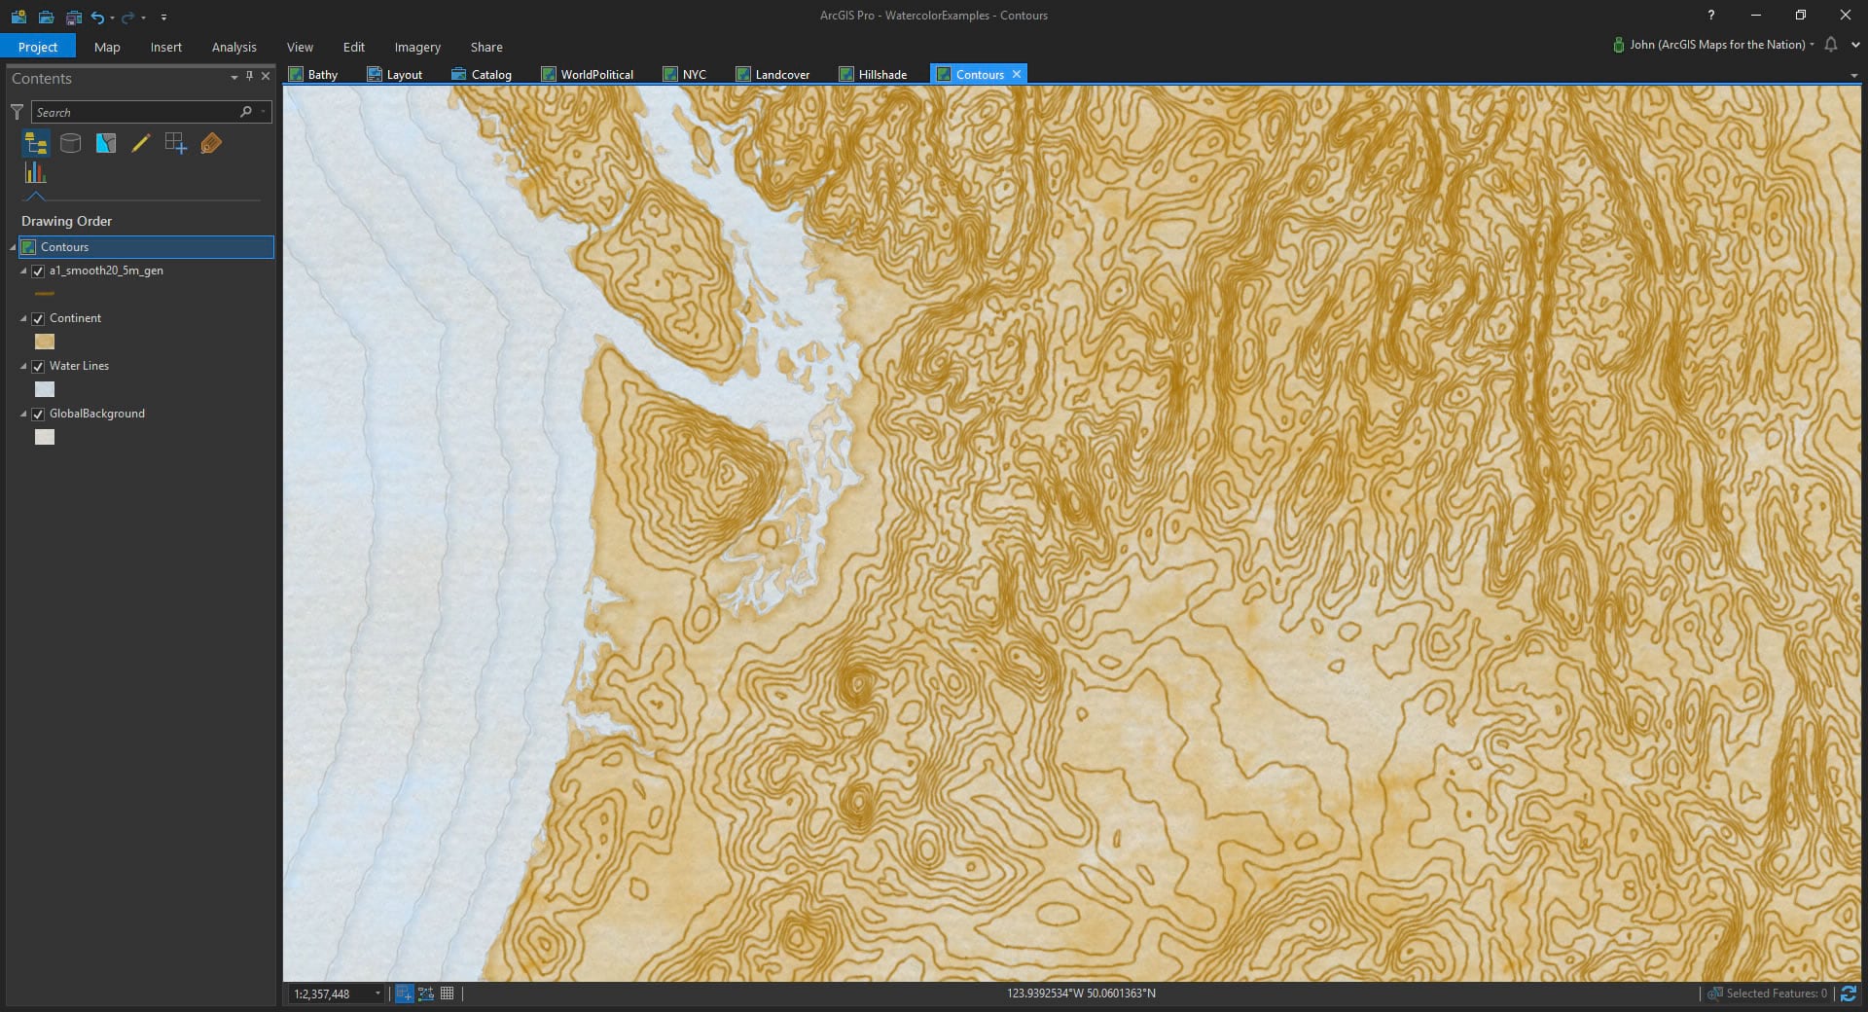This screenshot has width=1868, height=1012.
Task: Switch to the Edit ribbon tab
Action: pos(354,47)
